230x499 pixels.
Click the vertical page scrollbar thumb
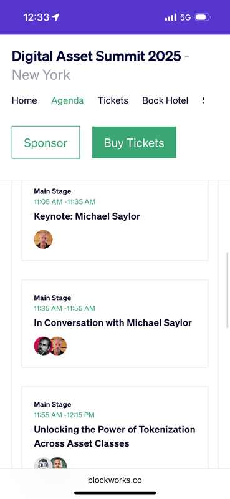(227, 290)
